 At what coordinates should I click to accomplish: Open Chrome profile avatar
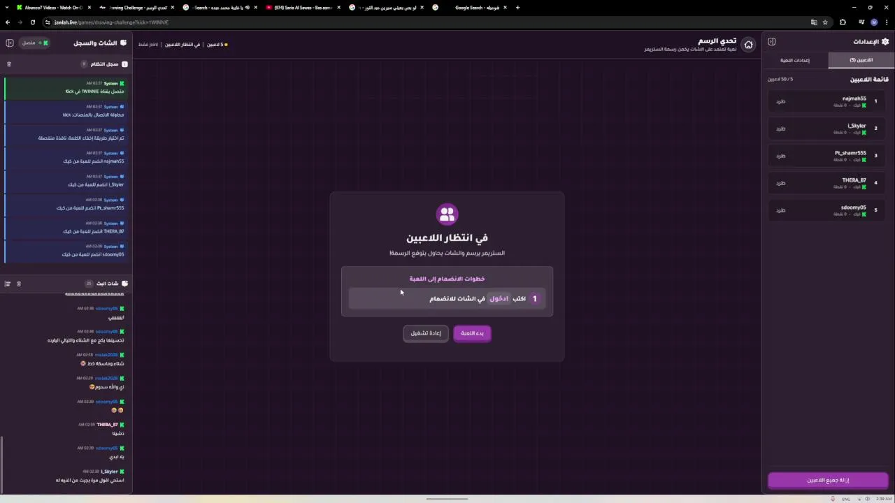(874, 22)
